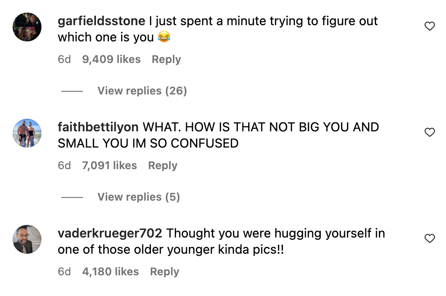The width and height of the screenshot is (446, 296).
Task: Select the 6d timestamp on garfieldsstone's comment
Action: click(64, 59)
